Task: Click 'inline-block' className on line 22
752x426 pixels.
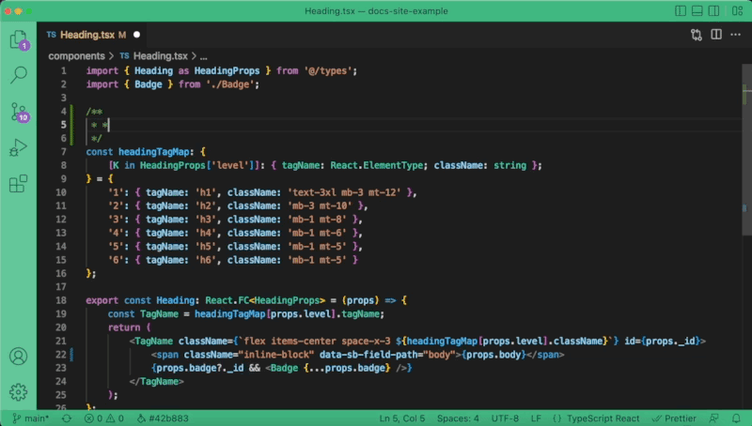Action: pyautogui.click(x=278, y=355)
